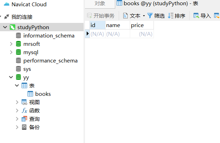Image resolution: width=220 pixels, height=143 pixels.
Task: Click the 表 tables folder icon
Action: 24,85
